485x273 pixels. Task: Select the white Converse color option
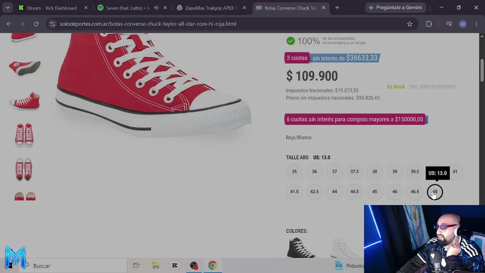pos(345,248)
